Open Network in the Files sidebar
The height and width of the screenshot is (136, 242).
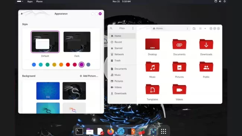point(122,54)
